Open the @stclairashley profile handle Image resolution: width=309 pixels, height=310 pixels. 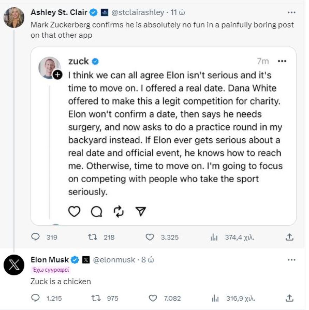pos(138,13)
